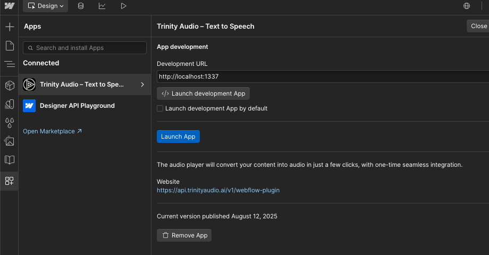Open the Style selectors panel icon
The height and width of the screenshot is (255, 489).
(x=9, y=104)
